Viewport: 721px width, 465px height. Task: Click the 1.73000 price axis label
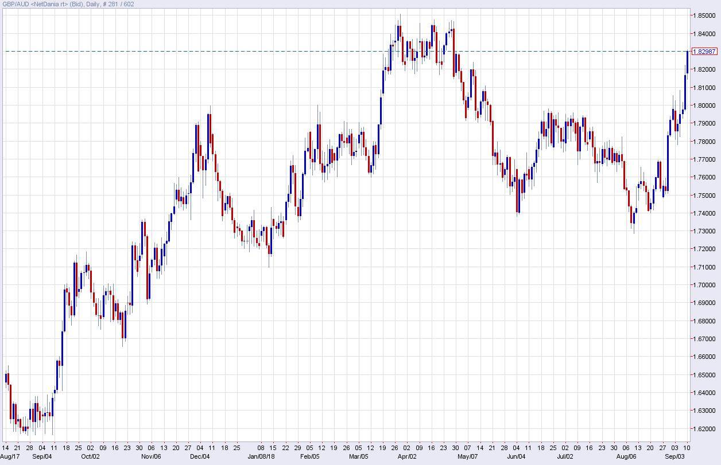(704, 231)
